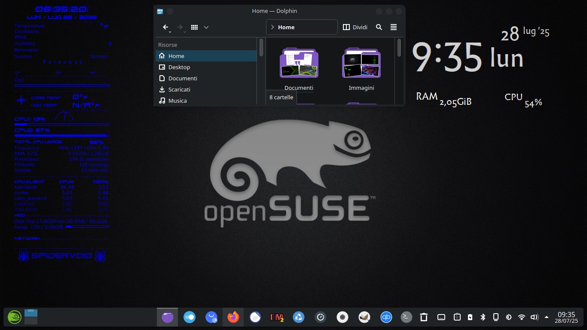Switch to the first virtual desktop in pager

tap(31, 313)
